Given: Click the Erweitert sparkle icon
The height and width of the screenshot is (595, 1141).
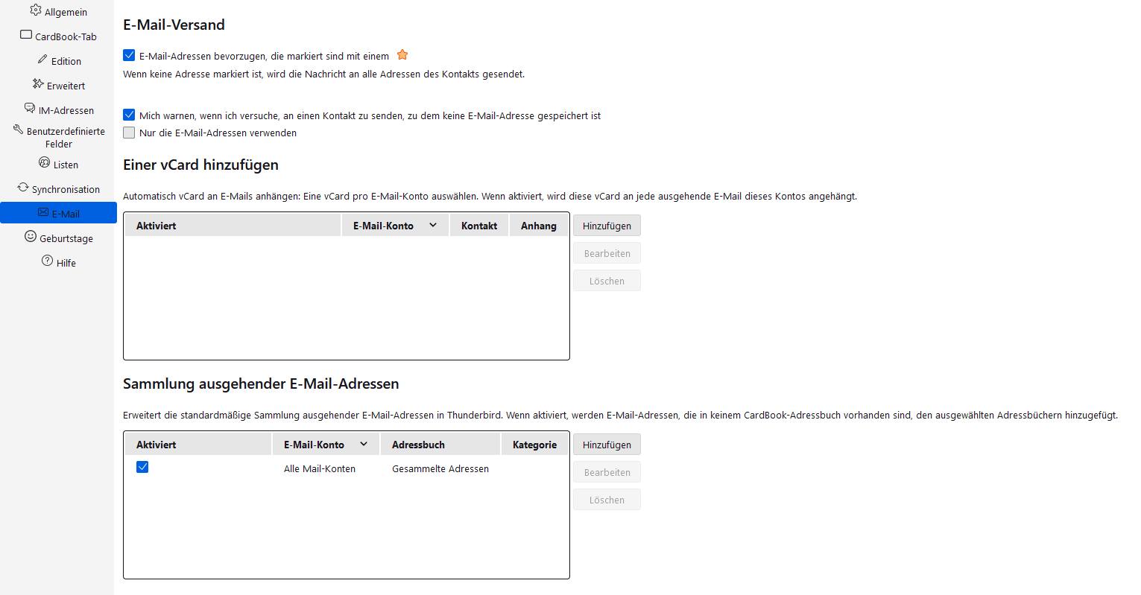Looking at the screenshot, I should coord(38,84).
